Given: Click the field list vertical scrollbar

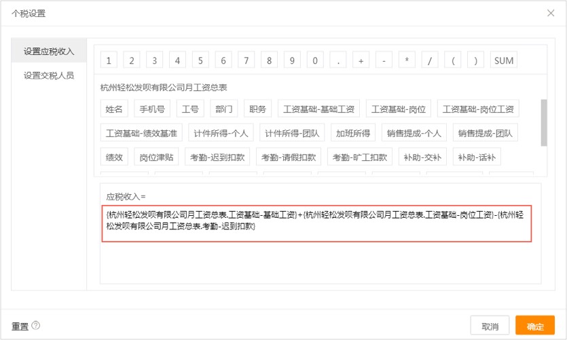Looking at the screenshot, I should tap(543, 123).
